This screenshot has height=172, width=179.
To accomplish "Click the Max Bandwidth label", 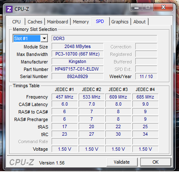I will (32, 54).
